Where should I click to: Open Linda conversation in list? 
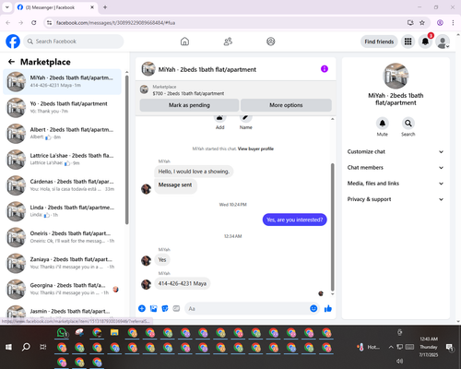(63, 211)
